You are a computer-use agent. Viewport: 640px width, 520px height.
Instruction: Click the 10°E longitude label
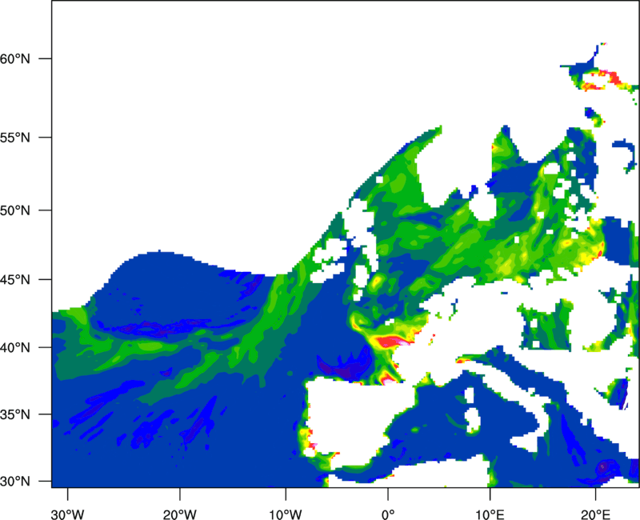pyautogui.click(x=490, y=514)
